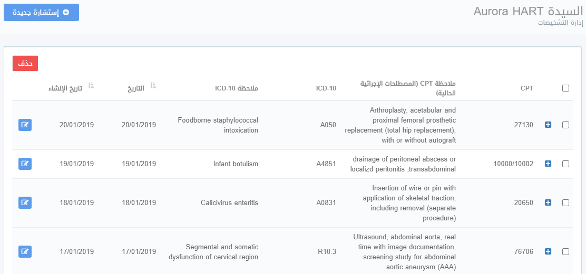586x274 pixels.
Task: Click ICD-10 code A4851 cell
Action: [x=326, y=164]
